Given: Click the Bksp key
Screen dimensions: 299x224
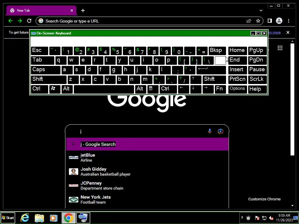Looking at the screenshot, I should 217,51.
